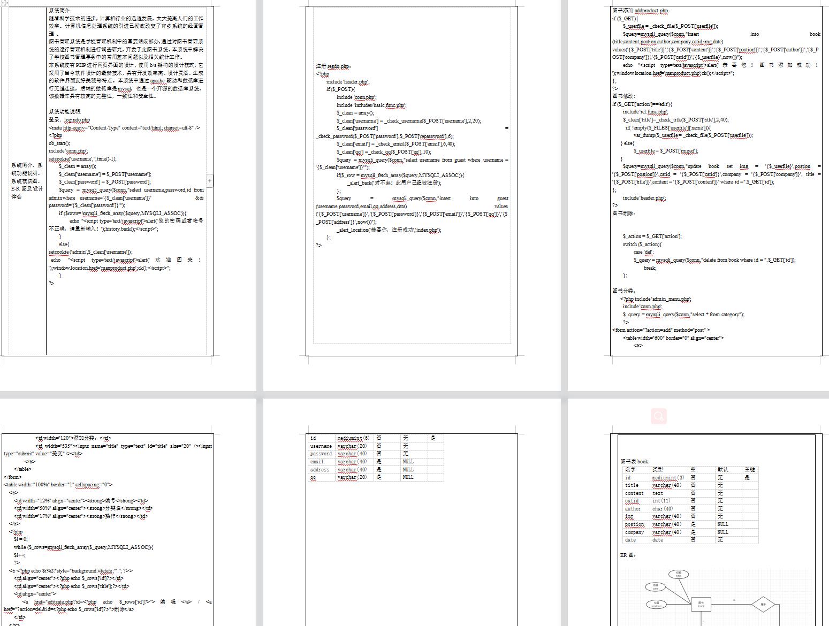Click the setcookie('username','',time()-1); line
This screenshot has height=626, width=829.
(82, 159)
